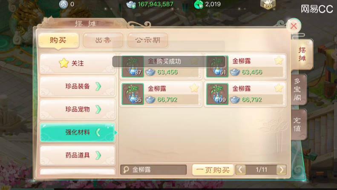Toggle favorite star on 金柳露 quantity 51 listing
The height and width of the screenshot is (190, 337).
[x=279, y=60]
